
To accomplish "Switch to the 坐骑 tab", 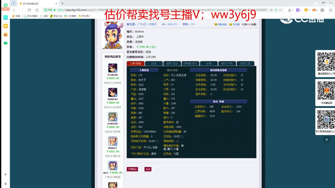I will [x=209, y=63].
